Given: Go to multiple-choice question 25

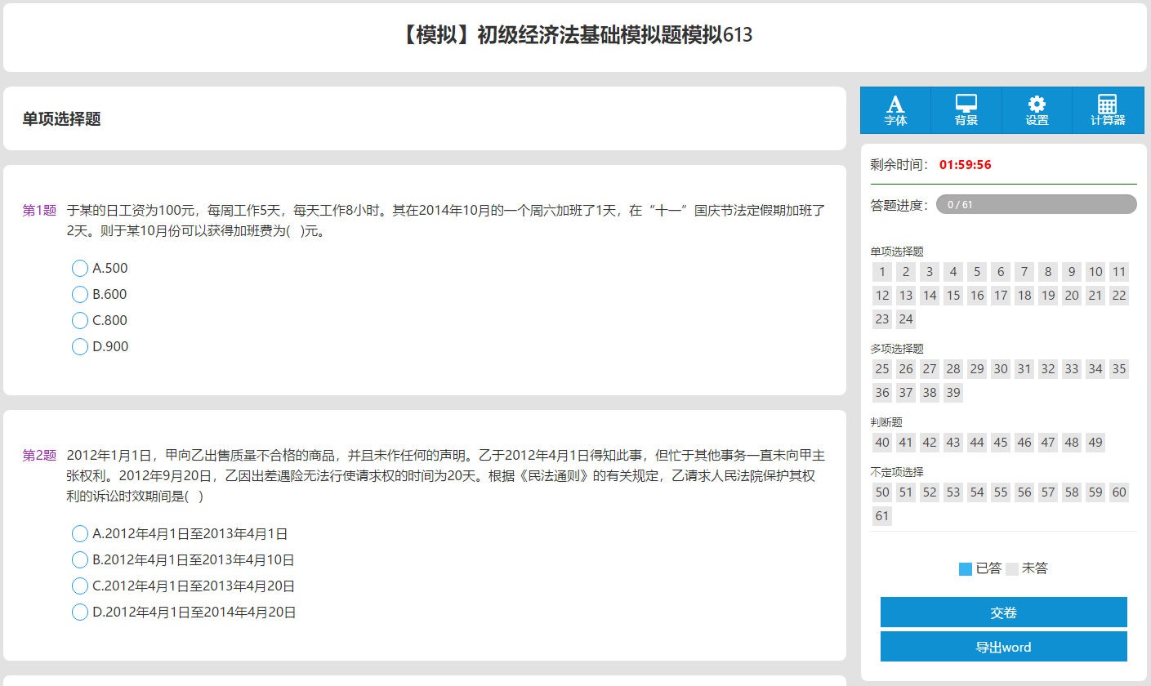Looking at the screenshot, I should pos(882,369).
